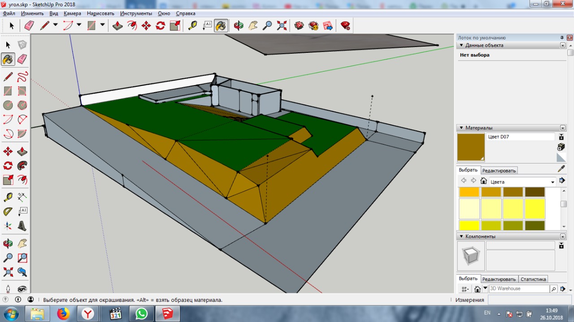Collapse the Материалы panel section
Viewport: 574px width, 322px height.
(x=461, y=128)
